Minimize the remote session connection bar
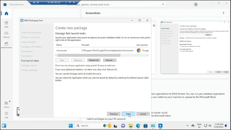The image size is (231, 130). click(x=66, y=2)
